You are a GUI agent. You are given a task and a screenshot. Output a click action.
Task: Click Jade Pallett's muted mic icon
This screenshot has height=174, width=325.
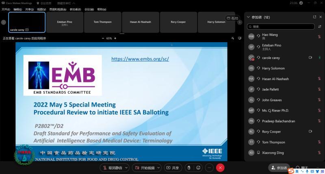point(319,89)
